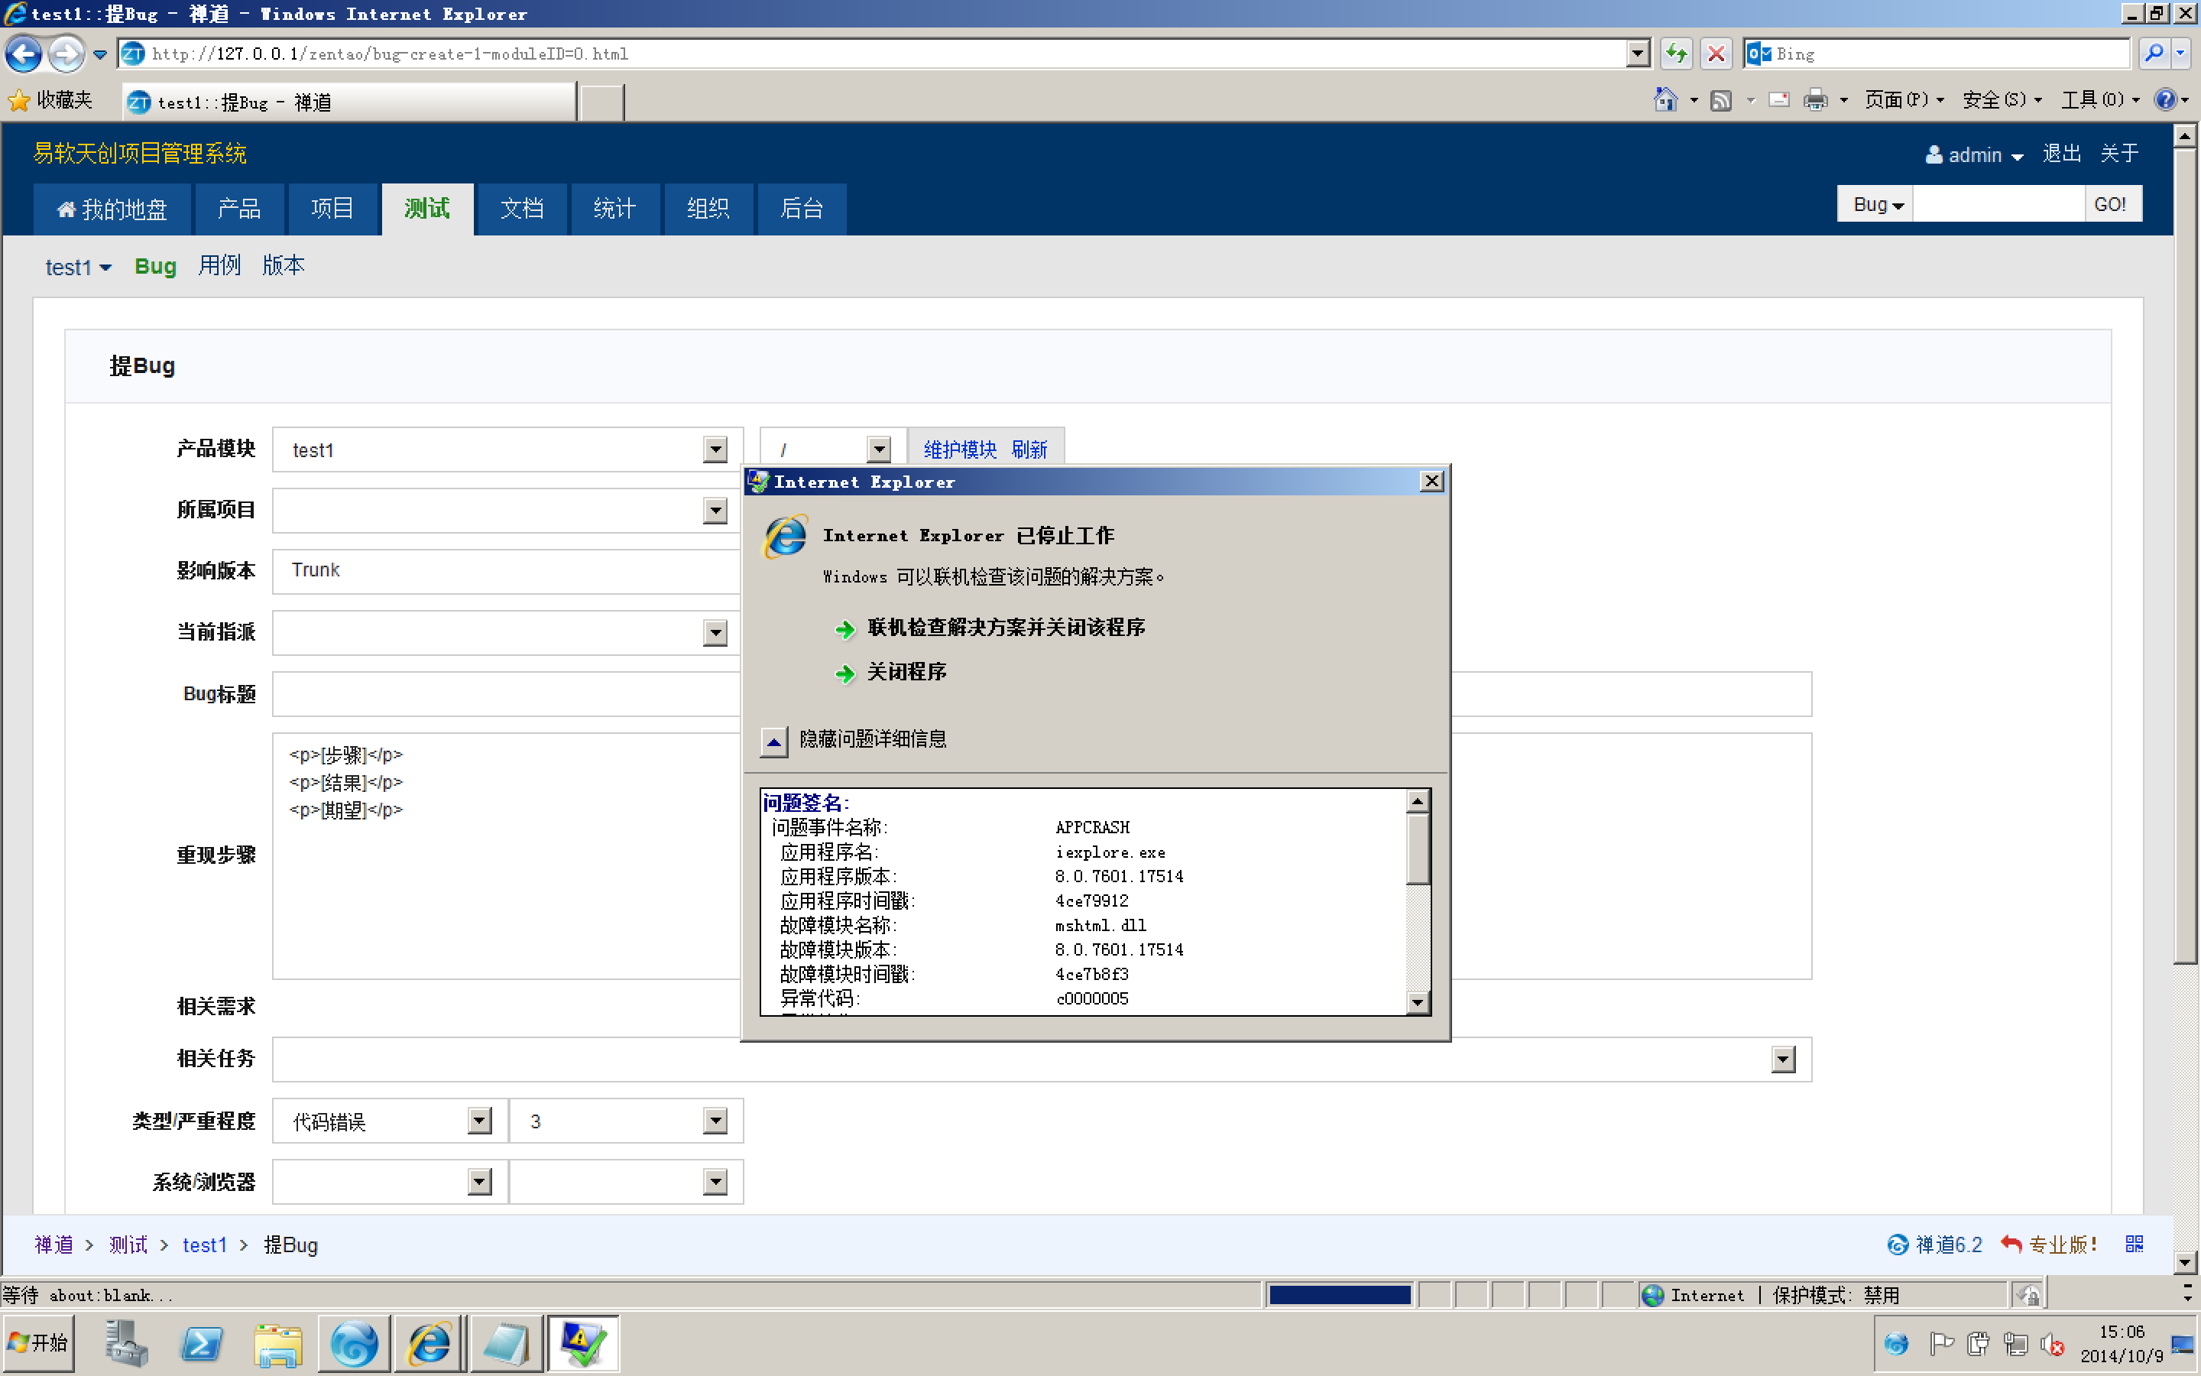Screen dimensions: 2201x1376
Task: Click the home page icon in toolbar
Action: [1665, 99]
